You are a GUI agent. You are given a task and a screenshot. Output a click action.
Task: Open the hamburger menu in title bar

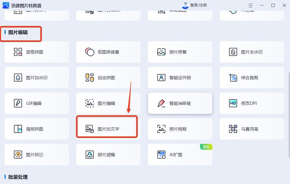point(251,5)
